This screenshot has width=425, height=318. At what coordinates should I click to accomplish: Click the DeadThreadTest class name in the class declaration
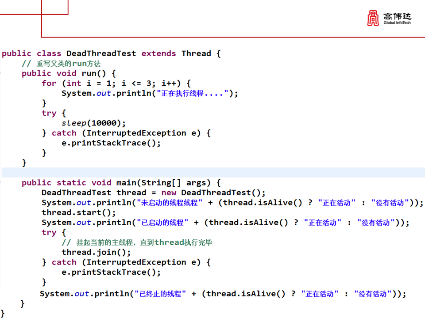pos(101,53)
